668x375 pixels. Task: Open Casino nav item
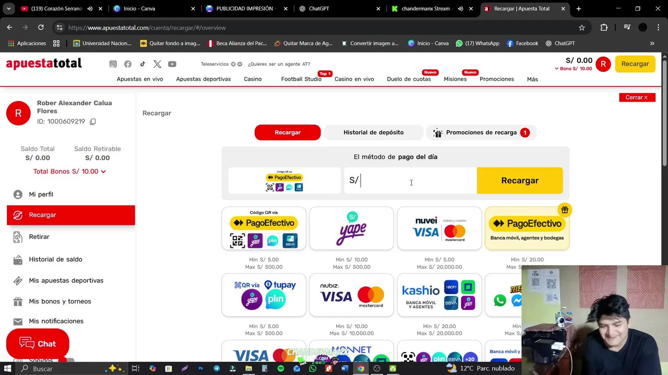coord(253,79)
